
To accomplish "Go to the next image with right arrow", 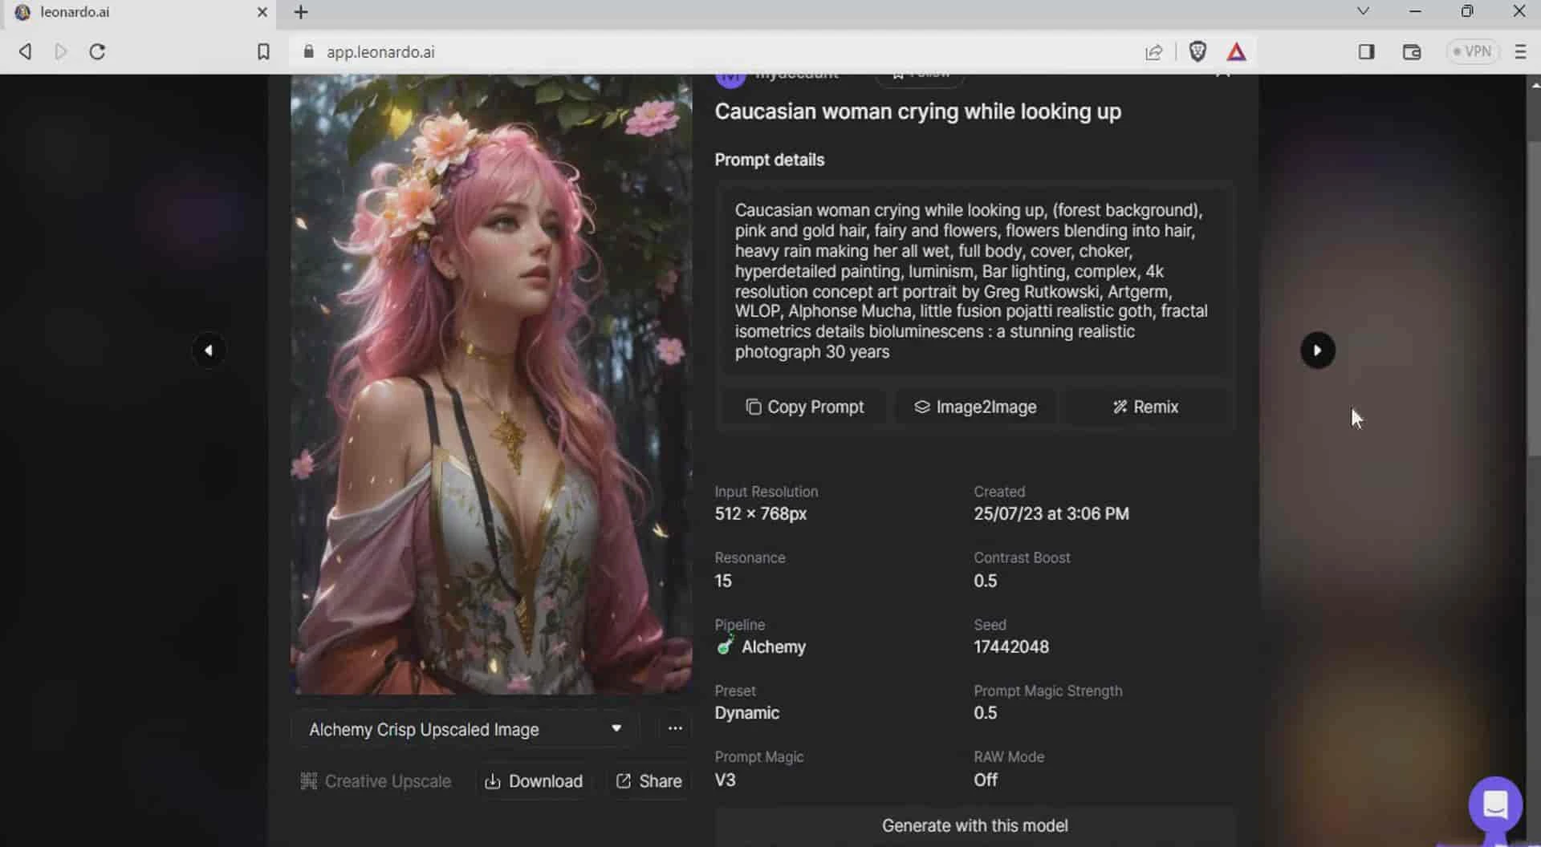I will [1317, 351].
